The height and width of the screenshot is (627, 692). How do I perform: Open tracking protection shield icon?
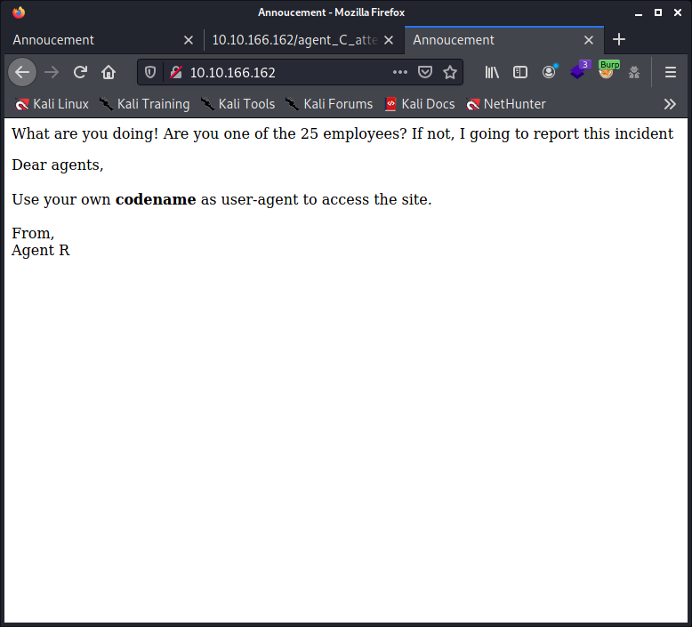tap(150, 72)
